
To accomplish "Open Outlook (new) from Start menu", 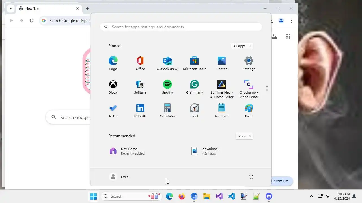I will (x=167, y=63).
